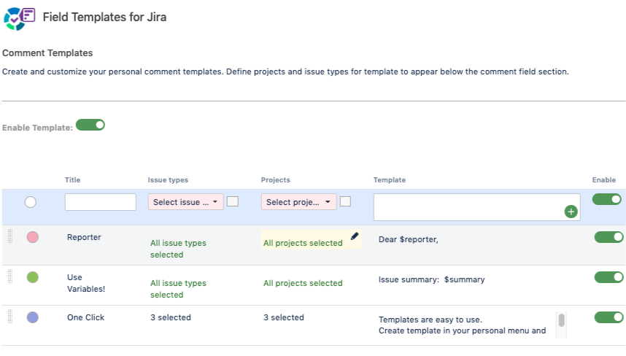Click the new template Title input field
Viewport: 626px width, 356px height.
click(x=101, y=202)
